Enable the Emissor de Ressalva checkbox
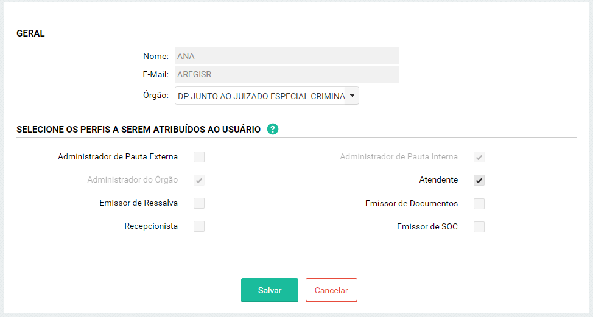This screenshot has height=317, width=593. coord(199,203)
